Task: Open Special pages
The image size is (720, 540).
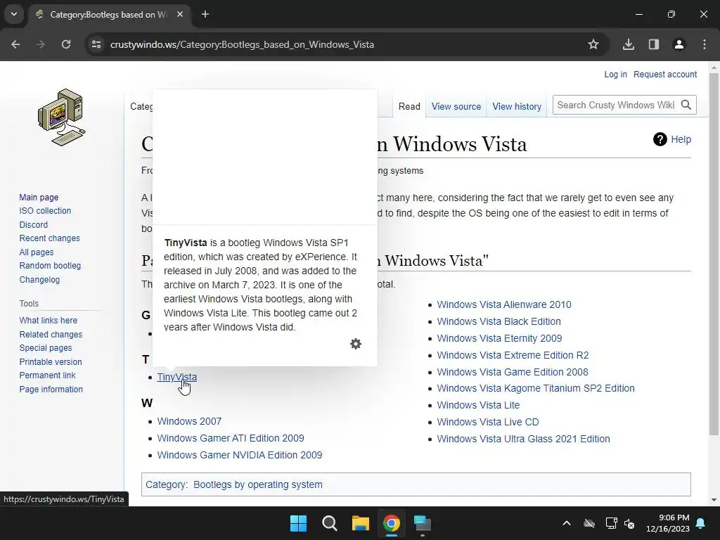Action: (x=46, y=347)
